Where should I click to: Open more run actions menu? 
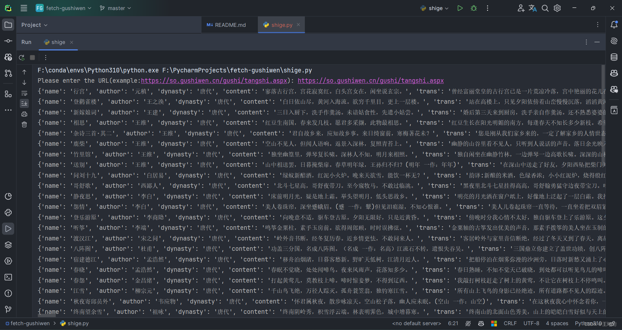(x=487, y=8)
